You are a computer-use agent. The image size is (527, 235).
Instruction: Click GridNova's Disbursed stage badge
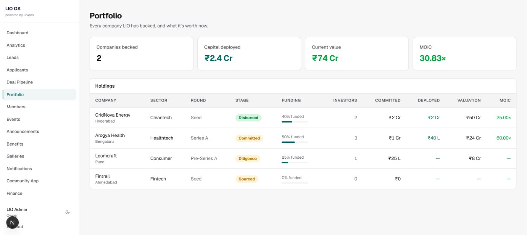click(248, 118)
